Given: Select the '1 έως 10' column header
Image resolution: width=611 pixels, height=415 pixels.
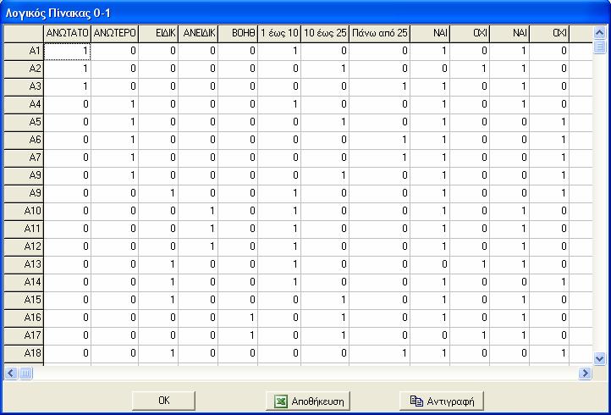Looking at the screenshot, I should 279,34.
